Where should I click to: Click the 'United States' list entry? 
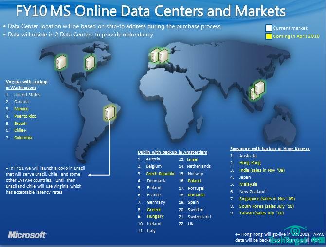tap(27, 95)
